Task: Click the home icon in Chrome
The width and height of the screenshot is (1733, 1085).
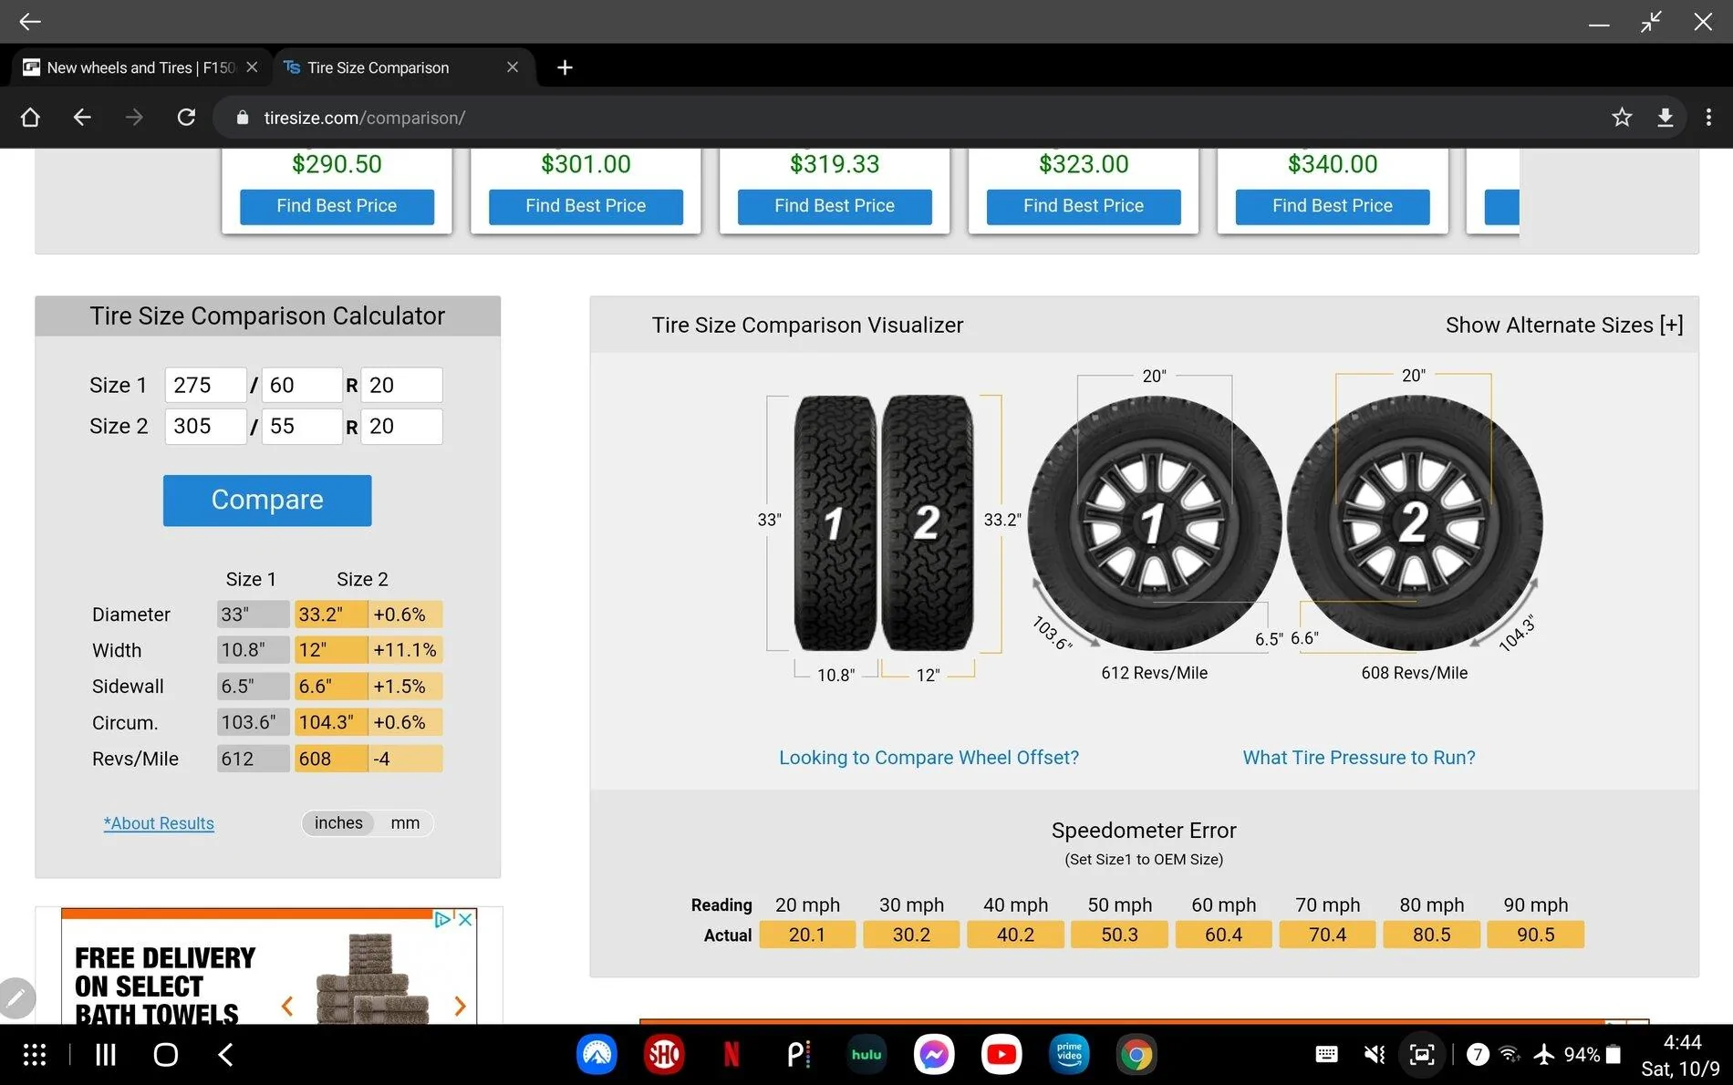Action: point(30,117)
